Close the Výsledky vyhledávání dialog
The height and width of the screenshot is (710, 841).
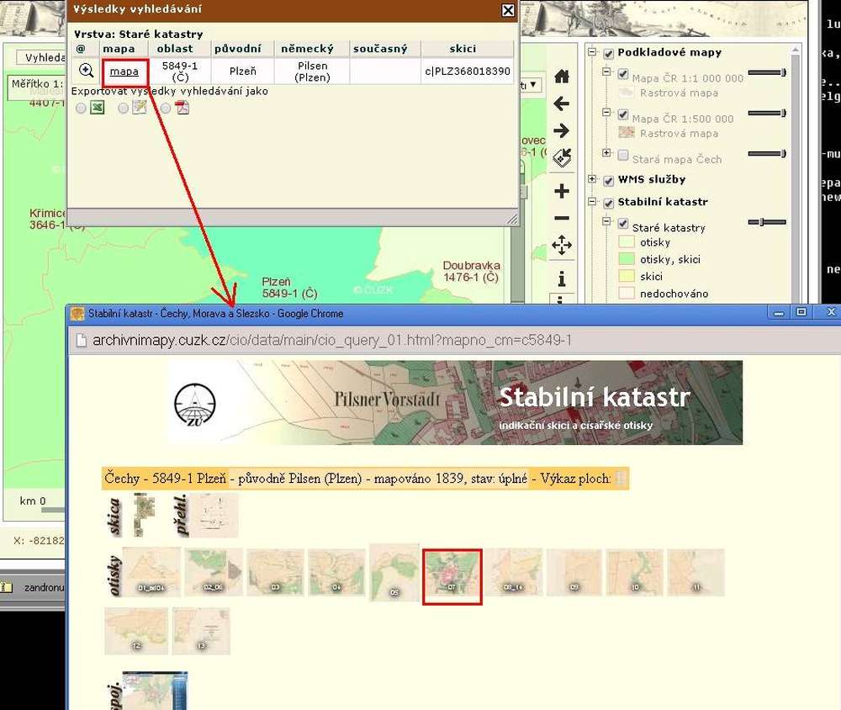point(507,11)
